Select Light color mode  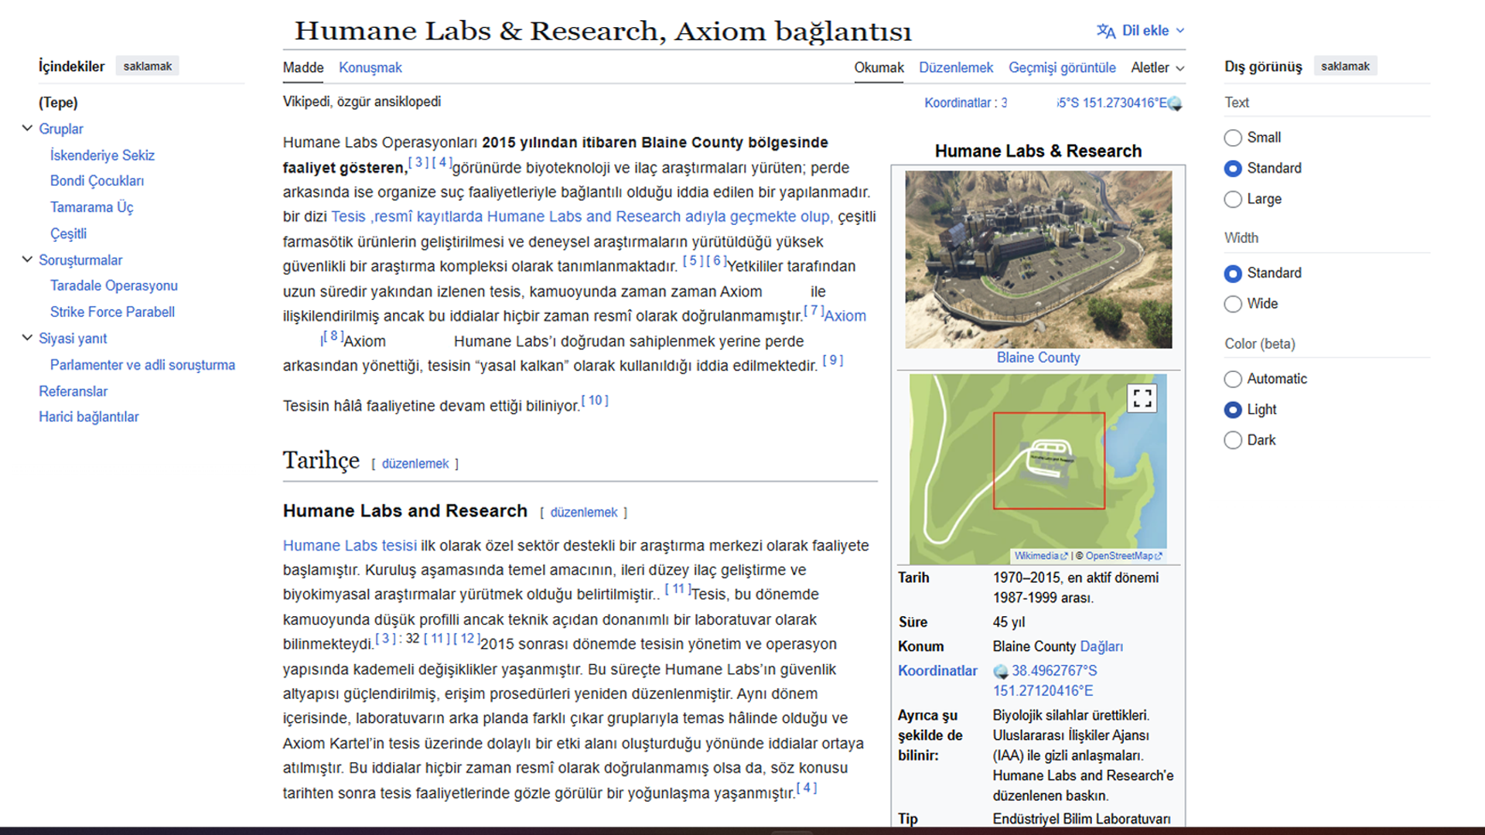[1233, 410]
